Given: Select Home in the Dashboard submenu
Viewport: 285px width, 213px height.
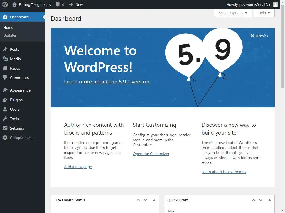Looking at the screenshot, I should click(8, 27).
